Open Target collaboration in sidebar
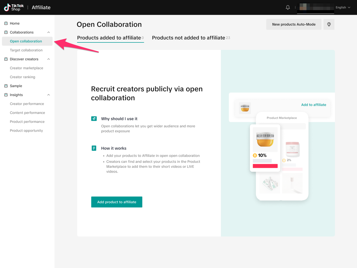This screenshot has height=268, width=357. [x=26, y=50]
